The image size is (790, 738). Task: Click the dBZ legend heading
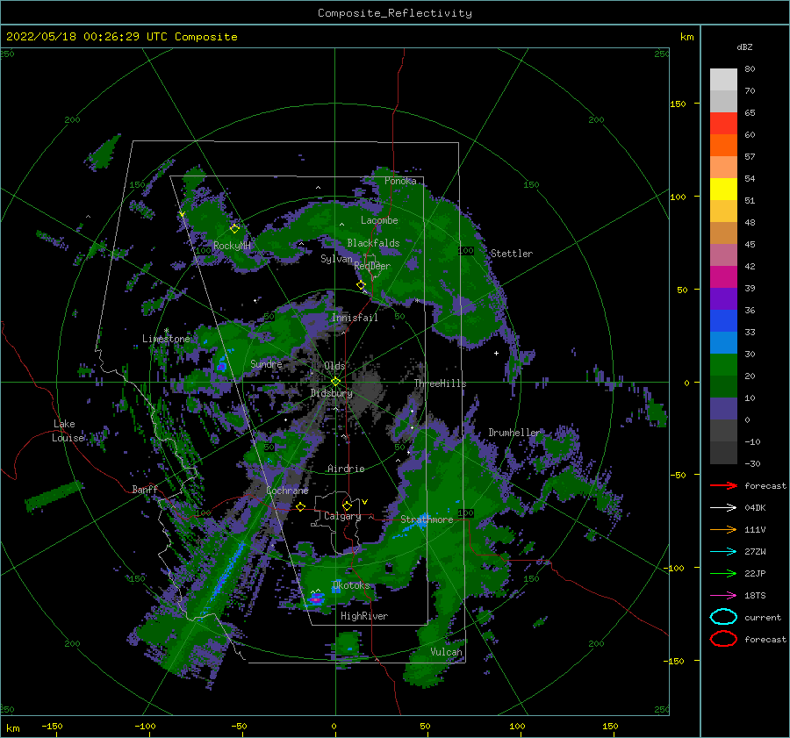pyautogui.click(x=744, y=47)
